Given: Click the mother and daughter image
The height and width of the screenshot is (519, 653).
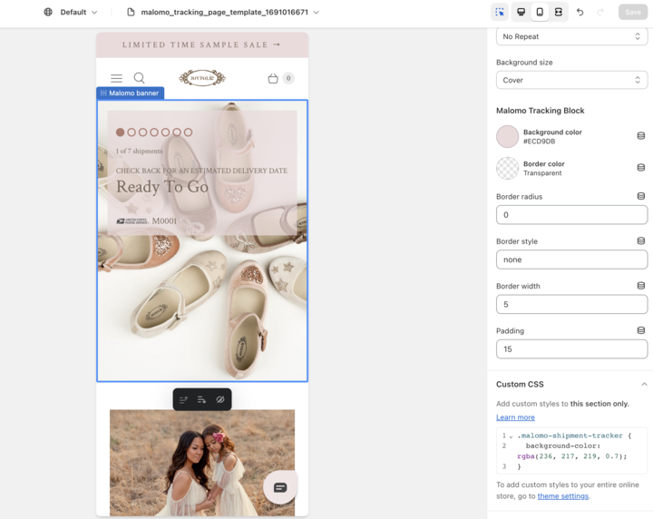Looking at the screenshot, I should tap(202, 463).
